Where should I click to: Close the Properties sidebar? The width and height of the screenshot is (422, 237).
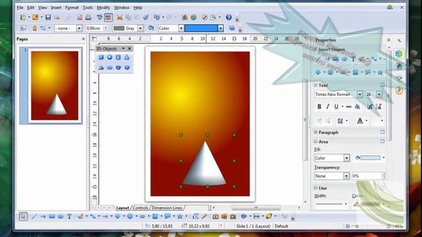[x=388, y=39]
